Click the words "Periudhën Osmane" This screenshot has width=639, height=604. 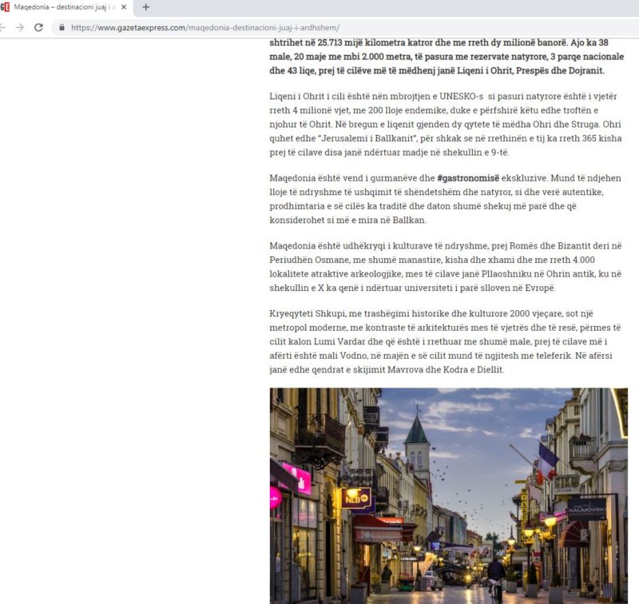click(309, 260)
